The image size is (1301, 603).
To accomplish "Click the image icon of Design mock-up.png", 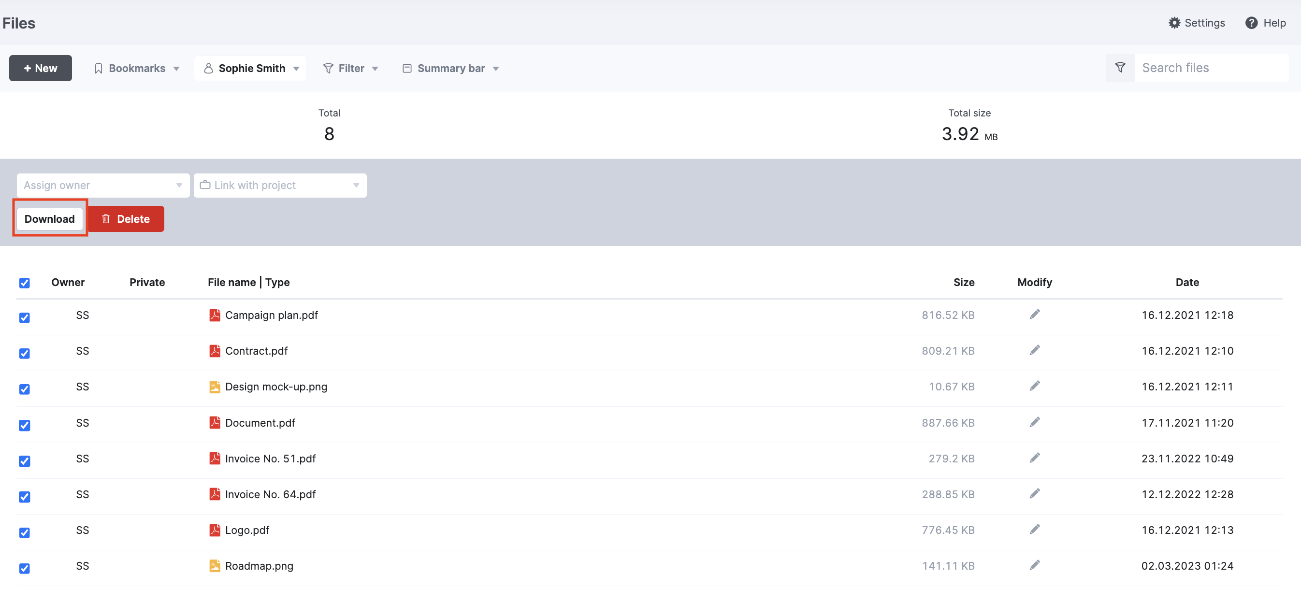I will (215, 387).
